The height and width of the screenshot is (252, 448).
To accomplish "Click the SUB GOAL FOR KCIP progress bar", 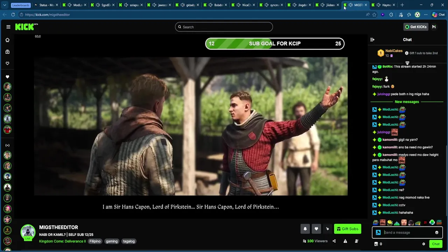I will click(x=275, y=44).
